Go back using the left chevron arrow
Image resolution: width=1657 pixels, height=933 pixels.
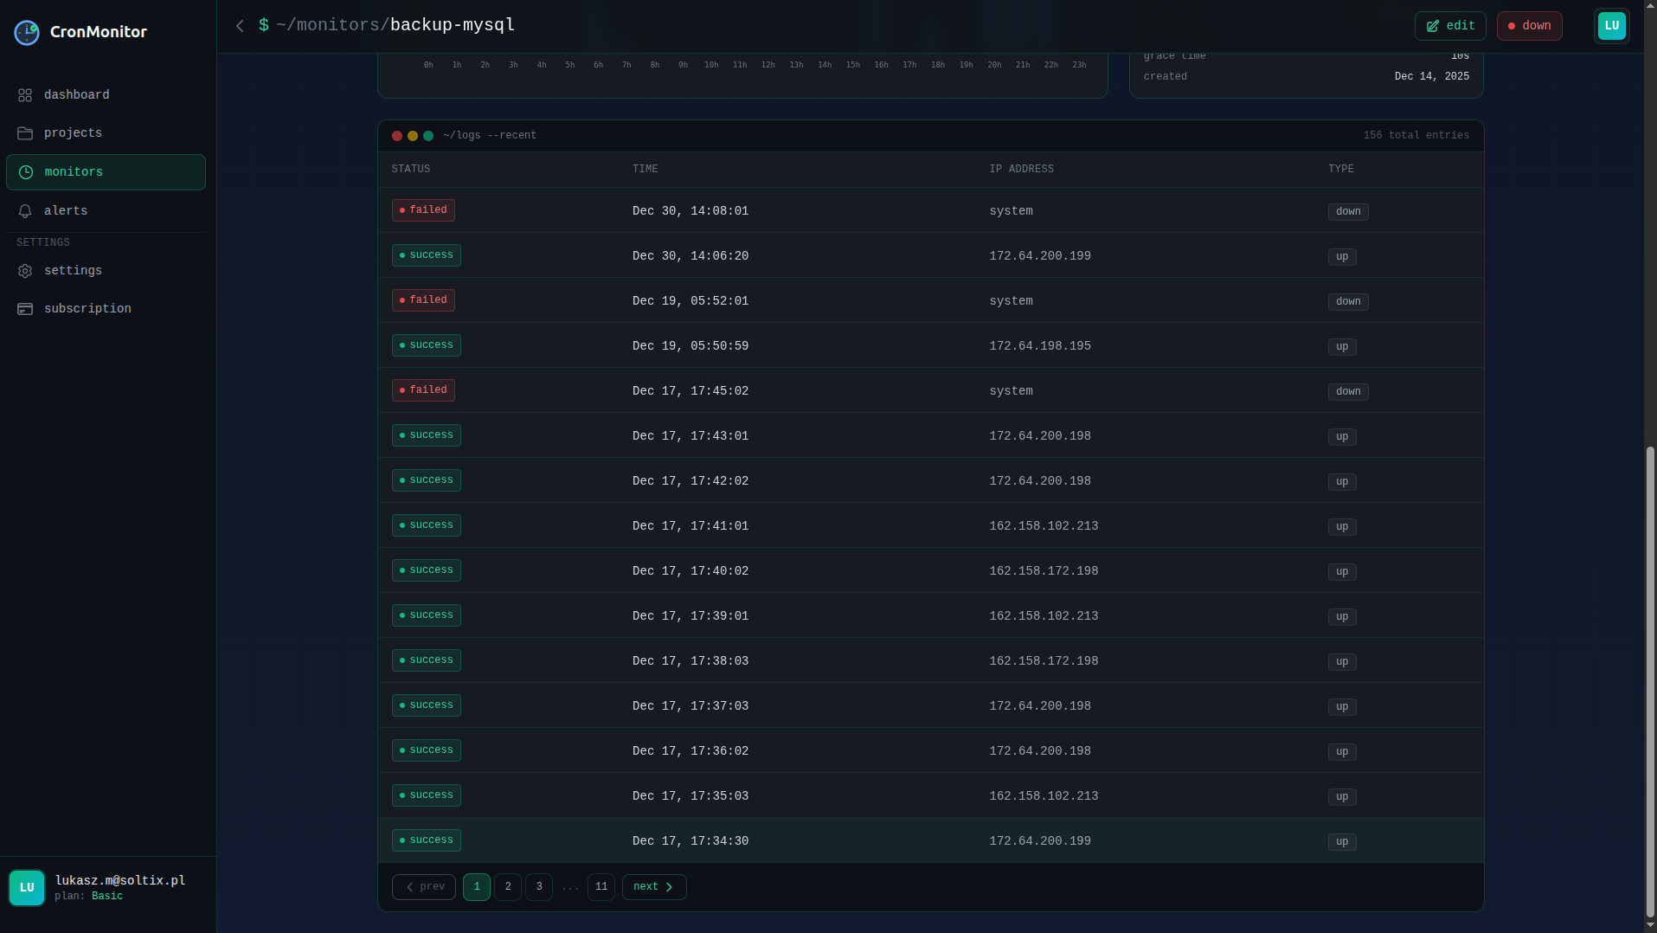point(240,25)
